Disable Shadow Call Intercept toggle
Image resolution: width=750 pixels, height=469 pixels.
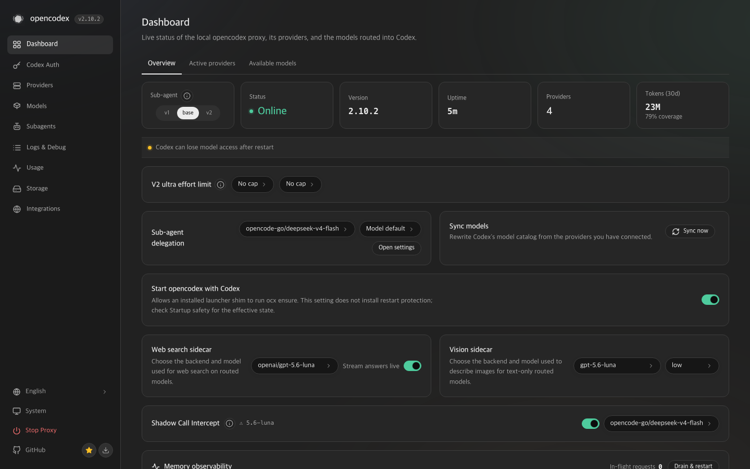pos(591,424)
